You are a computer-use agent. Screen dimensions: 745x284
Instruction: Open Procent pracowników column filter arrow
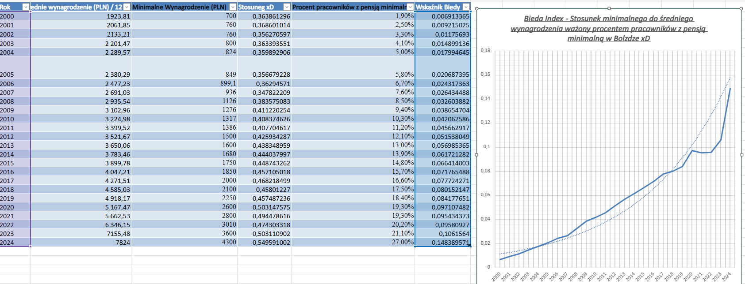[x=410, y=7]
